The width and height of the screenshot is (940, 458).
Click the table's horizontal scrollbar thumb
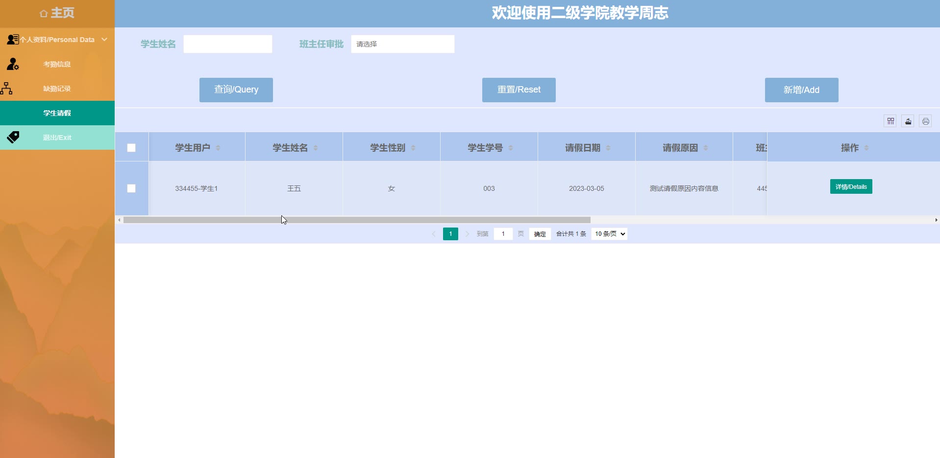[x=357, y=220]
